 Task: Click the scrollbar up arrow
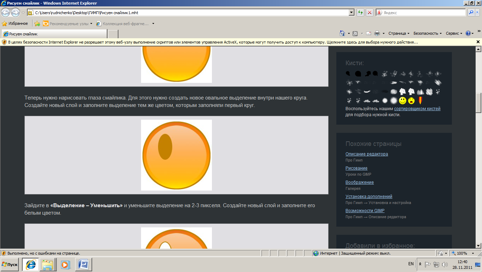[478, 49]
